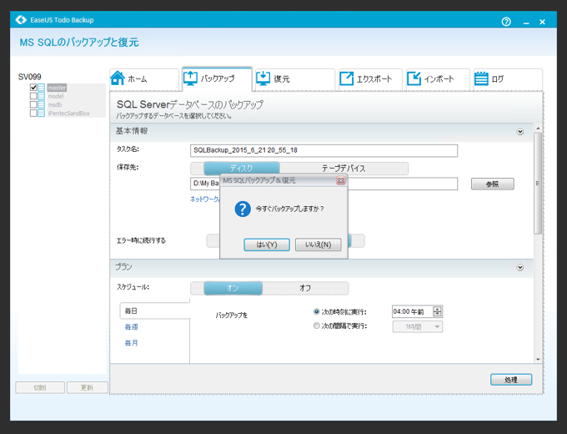Image resolution: width=567 pixels, height=434 pixels.
Task: Click the home house icon
Action: pyautogui.click(x=118, y=78)
